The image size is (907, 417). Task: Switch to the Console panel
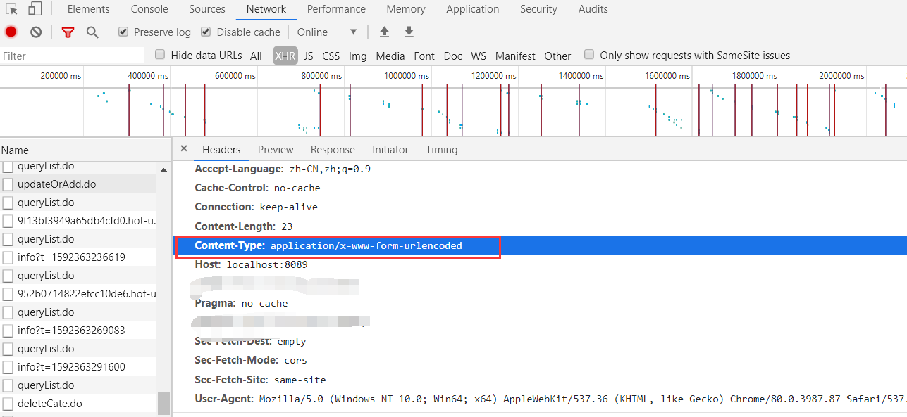pyautogui.click(x=149, y=9)
